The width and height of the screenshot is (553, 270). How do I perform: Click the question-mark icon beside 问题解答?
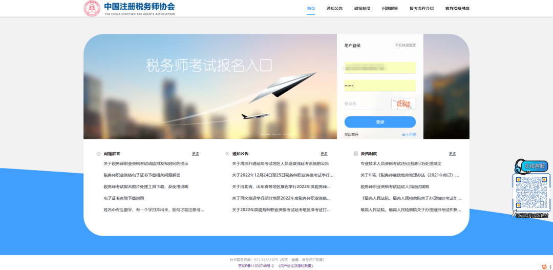99,154
